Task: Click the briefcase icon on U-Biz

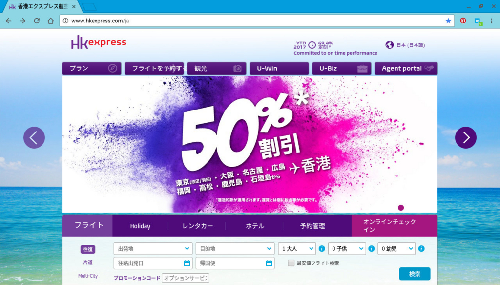Action: pos(362,68)
